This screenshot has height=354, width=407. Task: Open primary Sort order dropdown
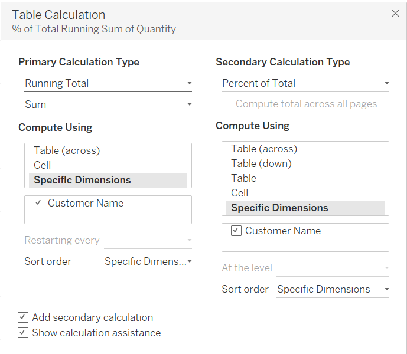[x=148, y=261]
